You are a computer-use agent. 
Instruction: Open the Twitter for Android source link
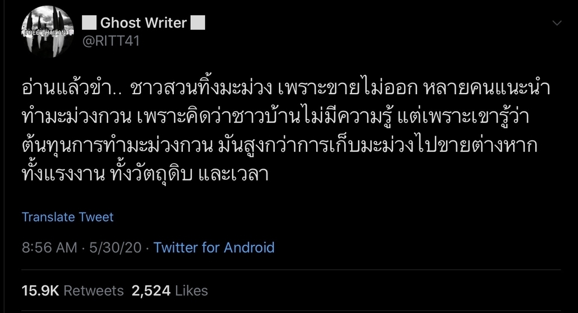tap(214, 248)
